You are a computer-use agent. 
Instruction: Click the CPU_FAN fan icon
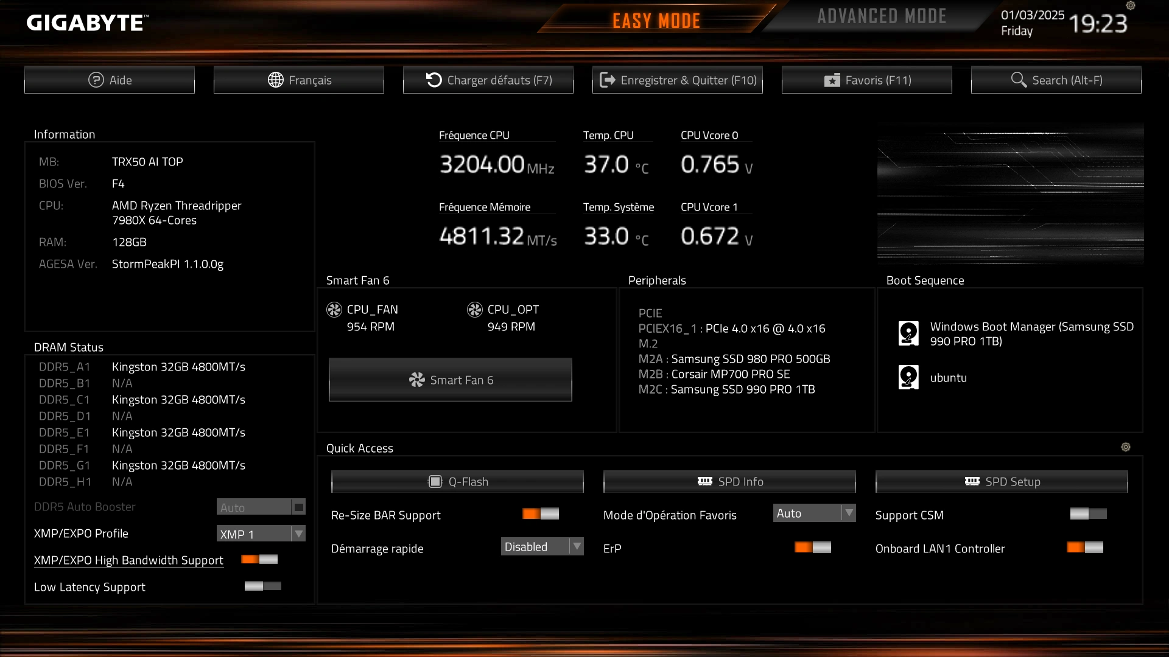[334, 310]
